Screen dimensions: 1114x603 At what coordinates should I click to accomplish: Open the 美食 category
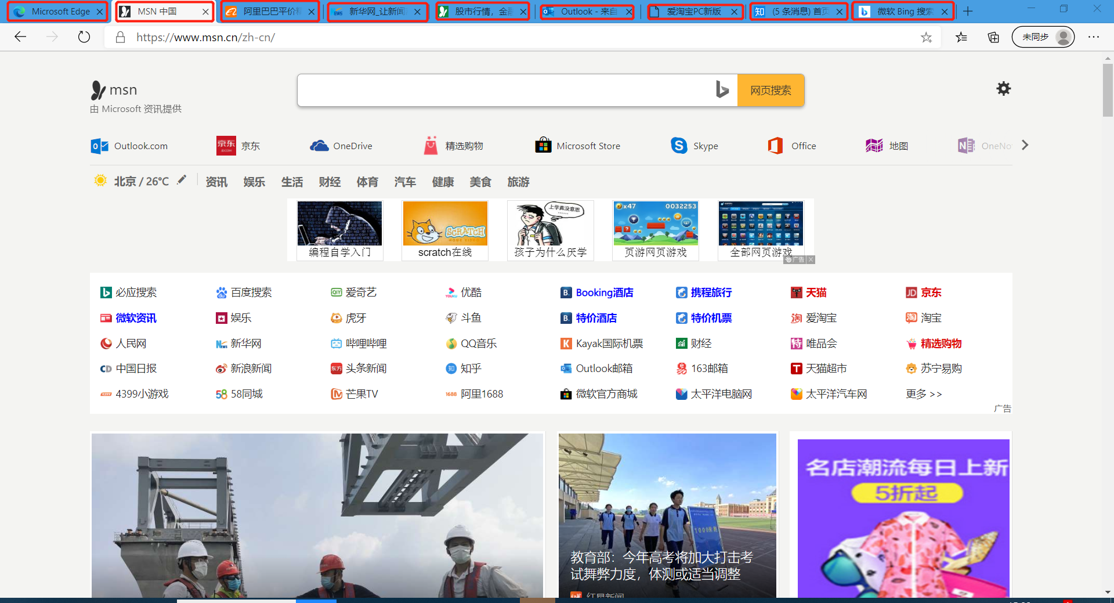click(480, 182)
